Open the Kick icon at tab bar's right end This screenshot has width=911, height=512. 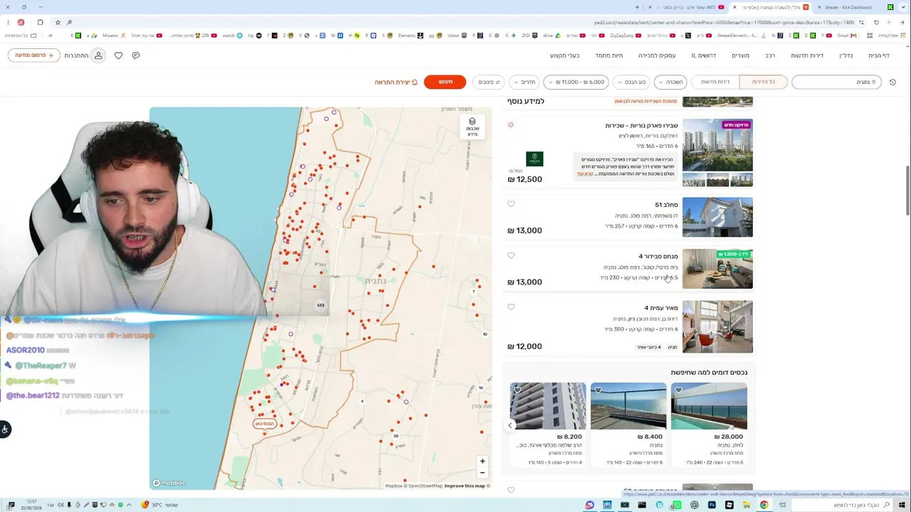click(x=890, y=7)
